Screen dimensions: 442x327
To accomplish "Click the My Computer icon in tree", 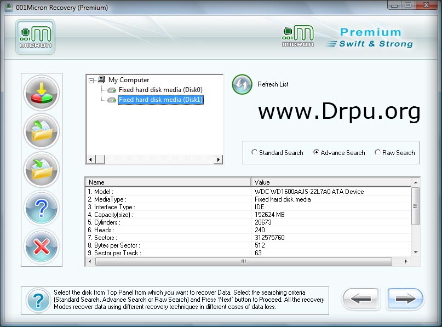I will point(101,80).
